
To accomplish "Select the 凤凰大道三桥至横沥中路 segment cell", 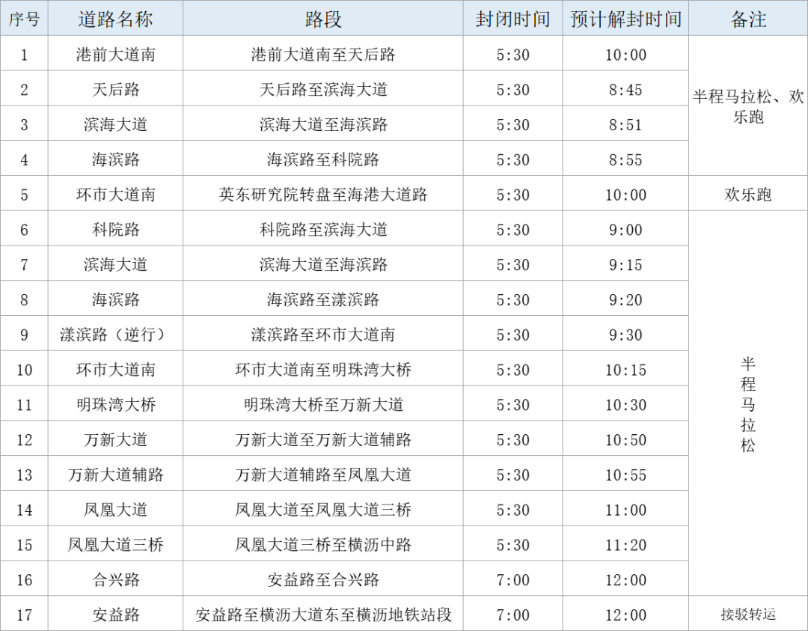I will [323, 545].
